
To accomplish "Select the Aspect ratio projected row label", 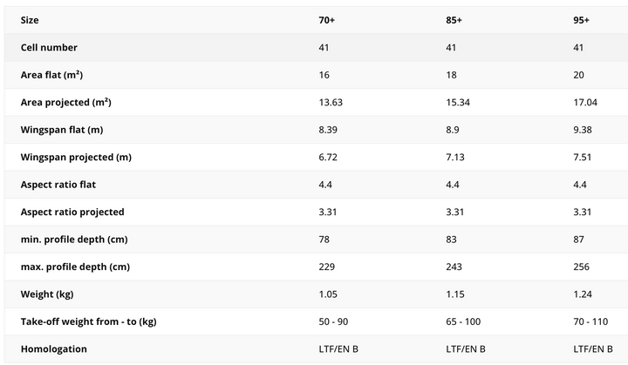I will 72,212.
